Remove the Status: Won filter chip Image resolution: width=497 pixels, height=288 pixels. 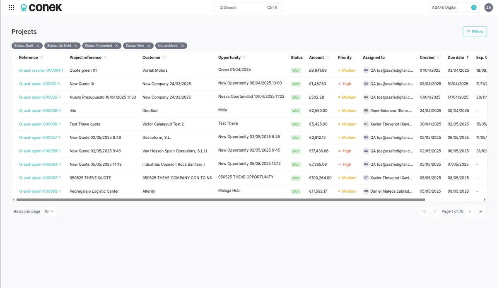pos(149,46)
